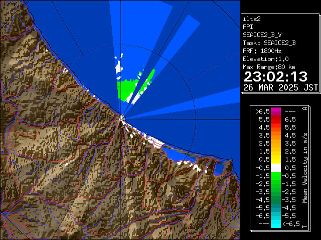Image resolution: width=321 pixels, height=240 pixels.
Task: Click the "Mean Velocity in m/s" legend title
Action: pyautogui.click(x=305, y=168)
